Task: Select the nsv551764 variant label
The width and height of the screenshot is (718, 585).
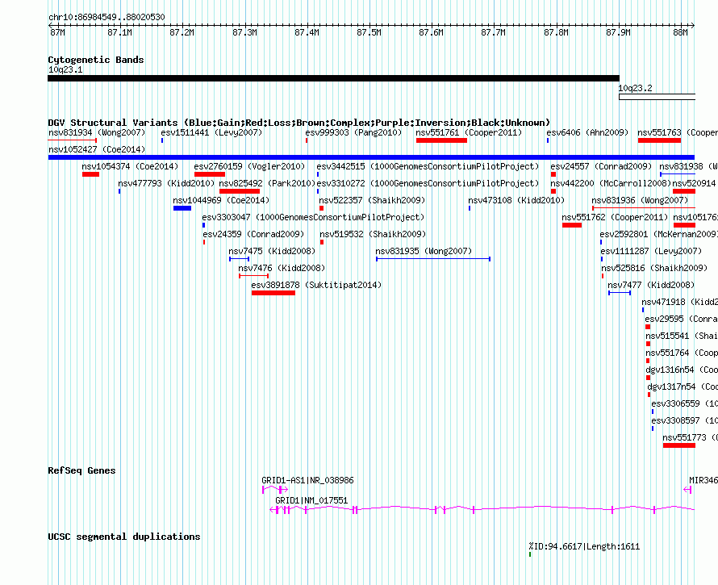Action: pyautogui.click(x=682, y=353)
